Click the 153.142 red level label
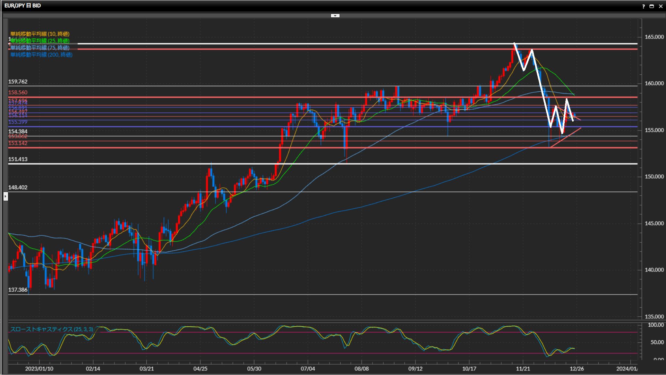This screenshot has width=666, height=375. coord(18,143)
